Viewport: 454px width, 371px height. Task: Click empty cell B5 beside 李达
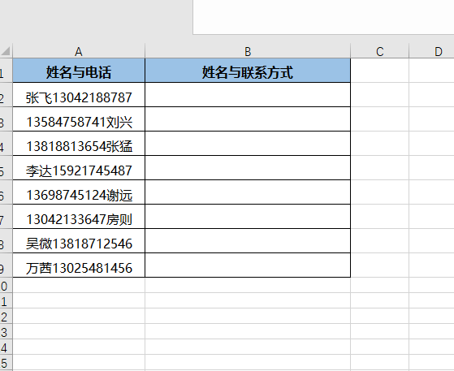click(248, 168)
